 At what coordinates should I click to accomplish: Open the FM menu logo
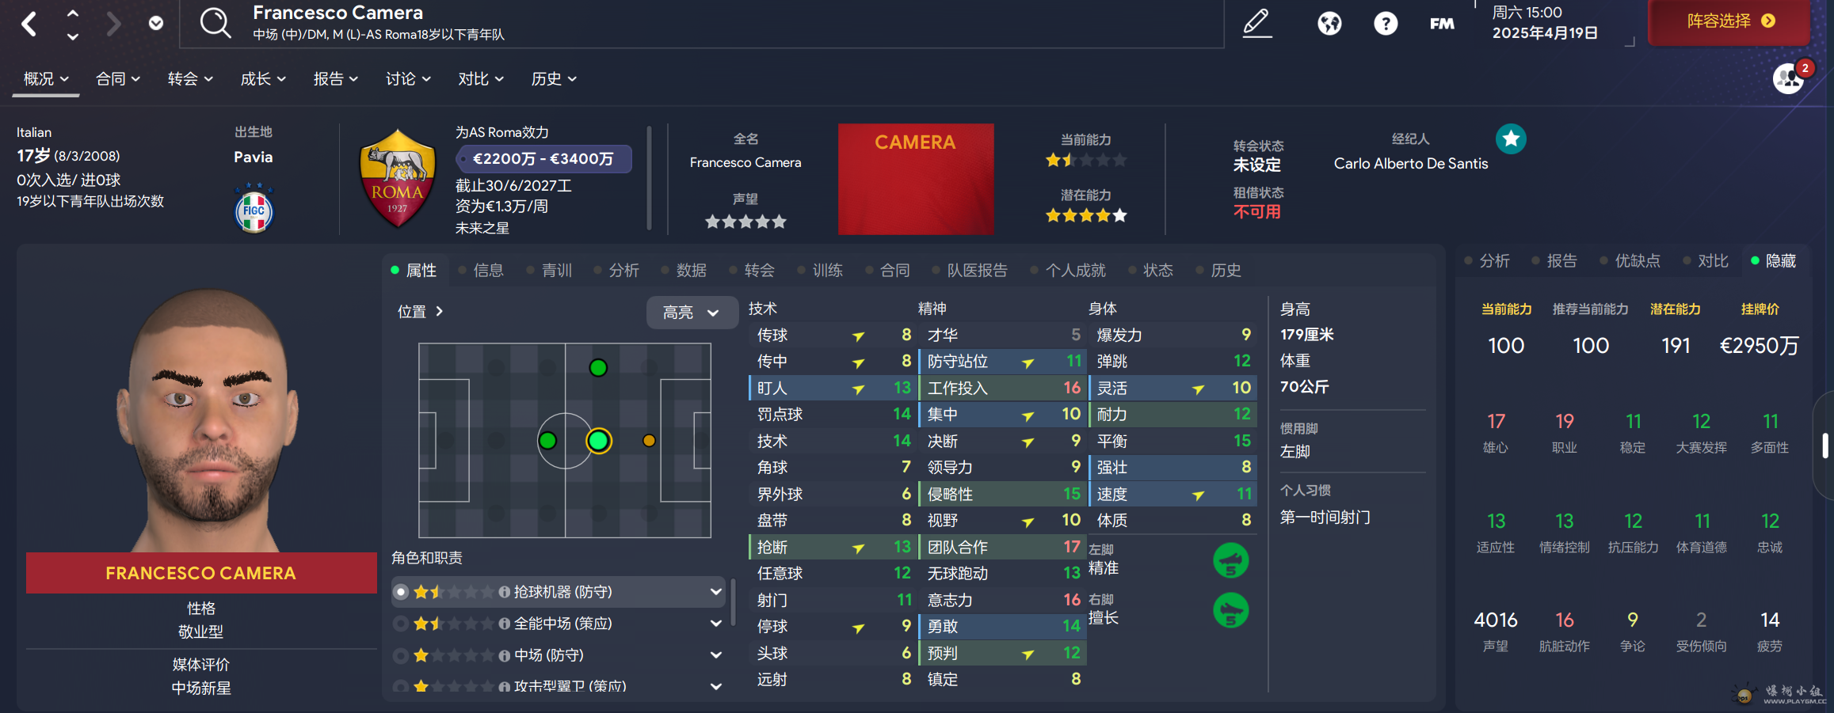pos(1442,24)
